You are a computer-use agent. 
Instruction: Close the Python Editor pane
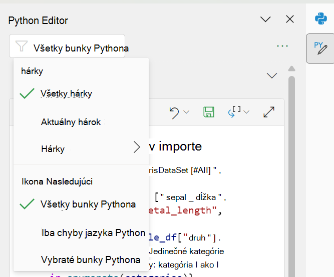click(x=290, y=19)
